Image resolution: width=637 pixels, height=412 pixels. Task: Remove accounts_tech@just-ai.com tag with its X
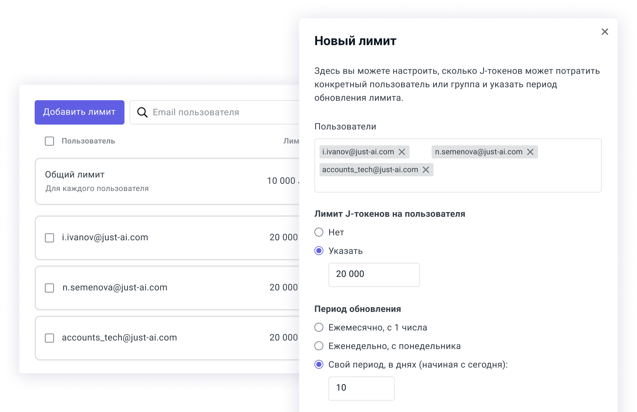[x=426, y=170]
